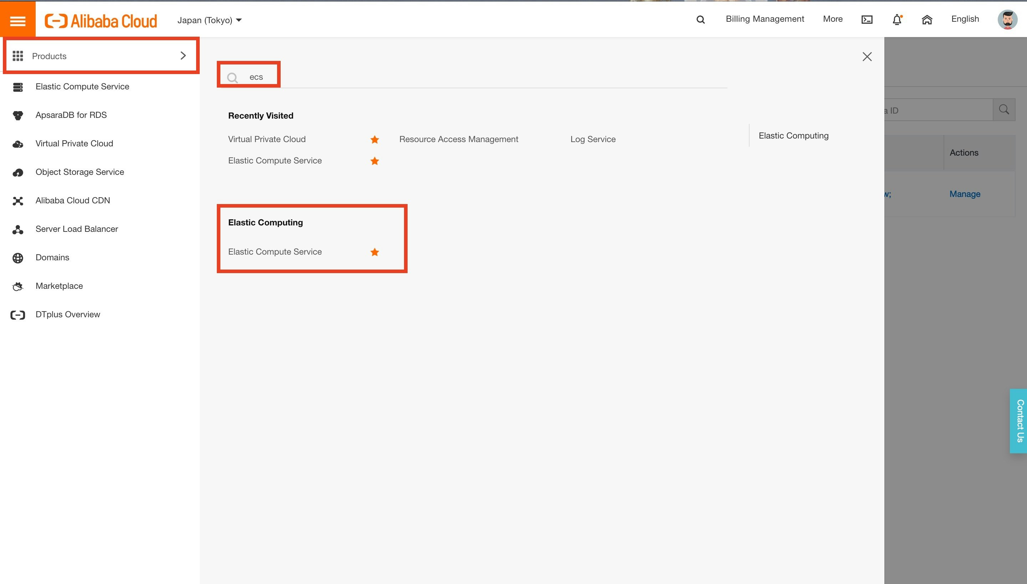Open the More menu

[x=833, y=19]
